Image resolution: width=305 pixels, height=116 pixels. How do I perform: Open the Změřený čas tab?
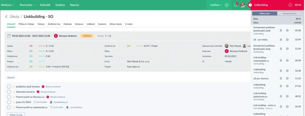[x=54, y=24]
